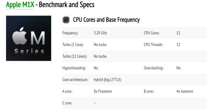Select the hybrid (big.LITTLE) value
The width and height of the screenshot is (208, 112).
click(x=107, y=79)
